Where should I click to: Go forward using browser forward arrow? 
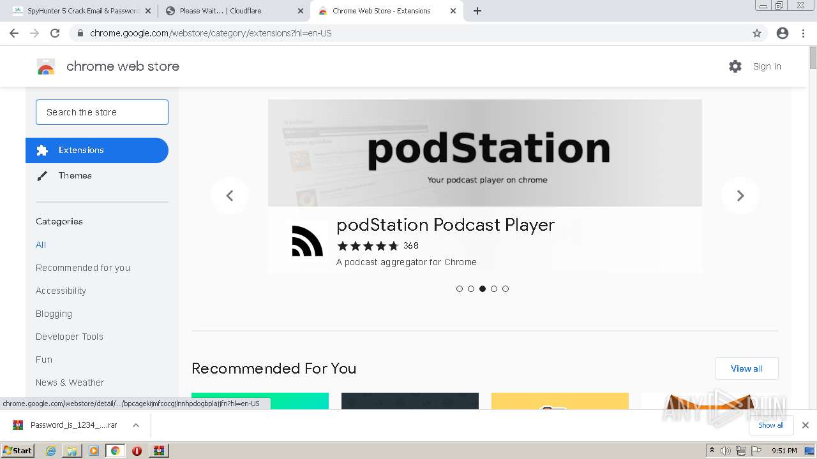34,33
